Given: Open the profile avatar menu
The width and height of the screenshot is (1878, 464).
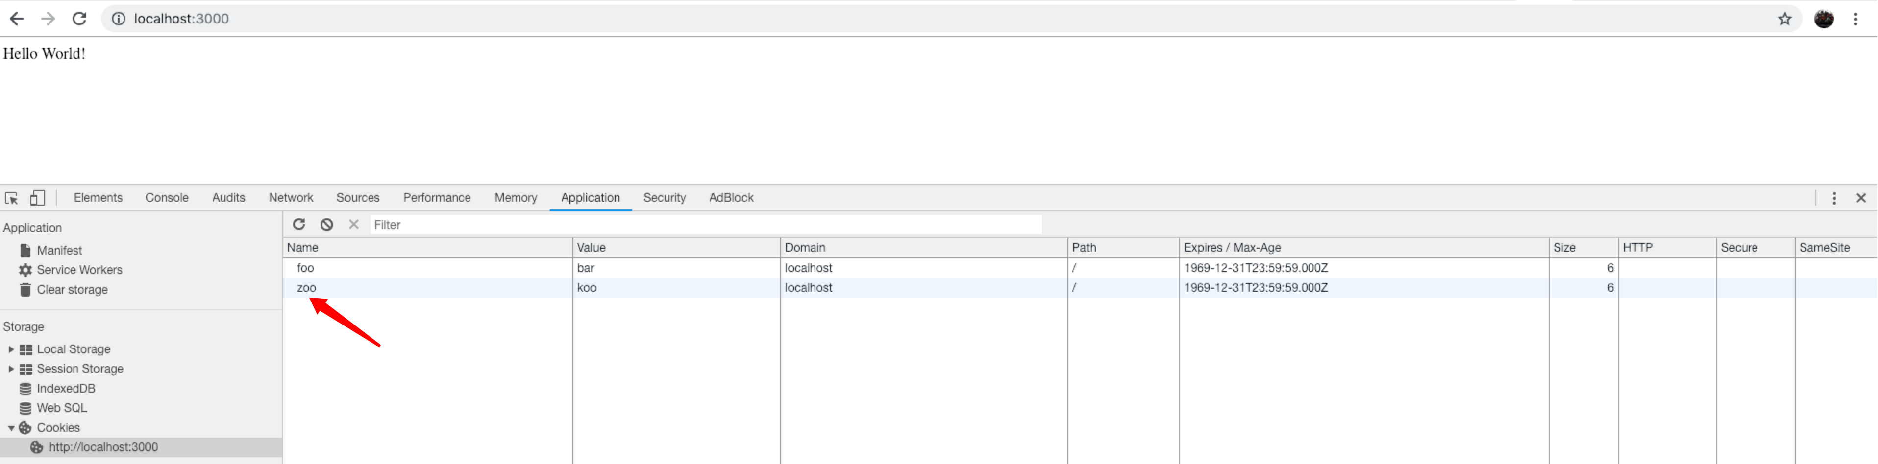Looking at the screenshot, I should 1823,19.
